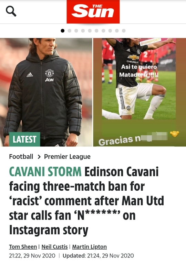Select the fifth carousel dot

[90, 31]
